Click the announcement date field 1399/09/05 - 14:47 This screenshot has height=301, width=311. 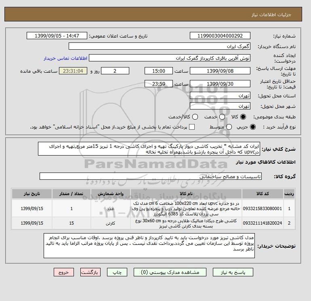pyautogui.click(x=57, y=36)
